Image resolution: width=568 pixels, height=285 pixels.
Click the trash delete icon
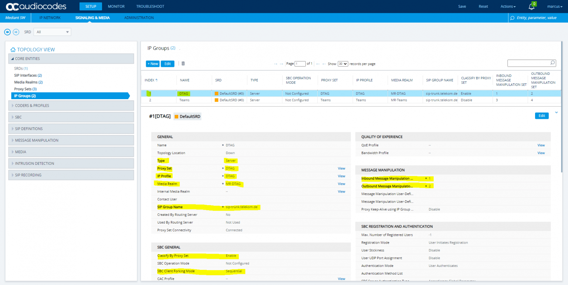pyautogui.click(x=183, y=64)
